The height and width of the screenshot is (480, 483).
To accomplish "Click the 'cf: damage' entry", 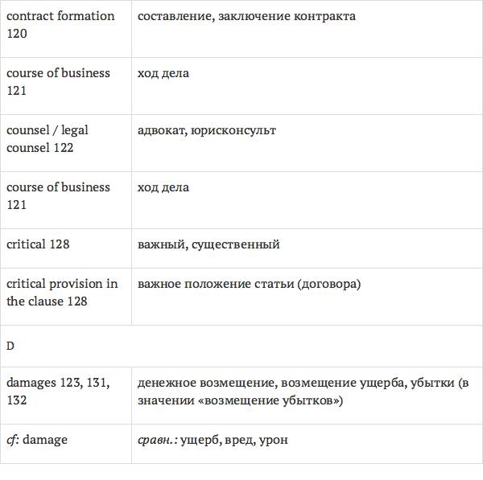I will pos(37,440).
